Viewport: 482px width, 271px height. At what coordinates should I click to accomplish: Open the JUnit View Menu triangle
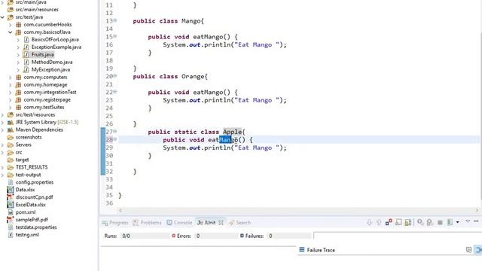click(468, 221)
